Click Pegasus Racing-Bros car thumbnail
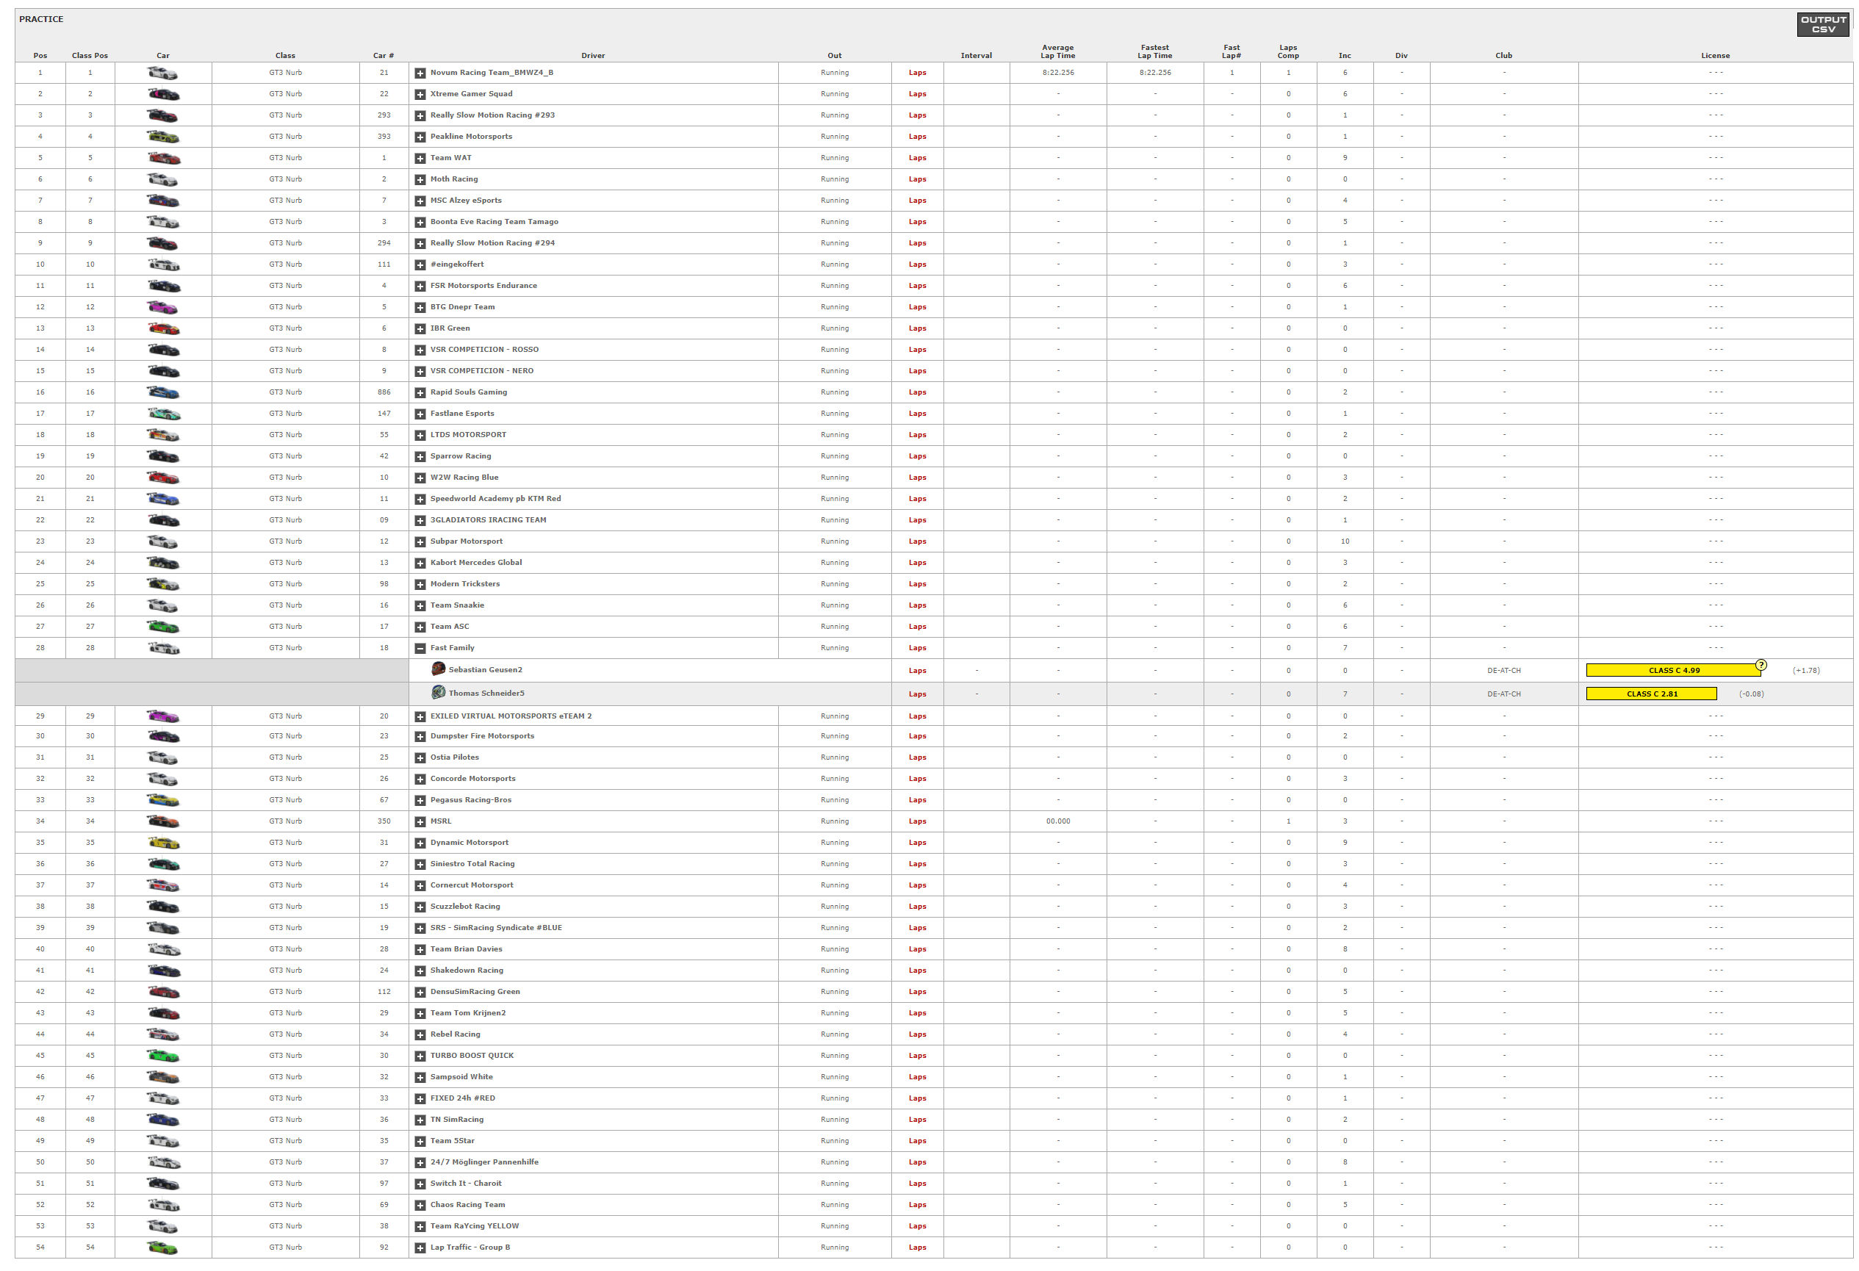Viewport: 1859px width, 1271px height. [x=163, y=800]
